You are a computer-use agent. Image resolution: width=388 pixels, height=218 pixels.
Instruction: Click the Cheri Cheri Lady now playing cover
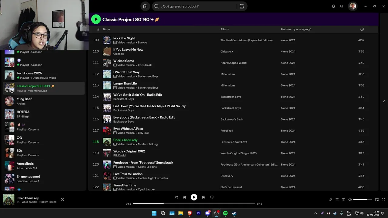[9, 200]
